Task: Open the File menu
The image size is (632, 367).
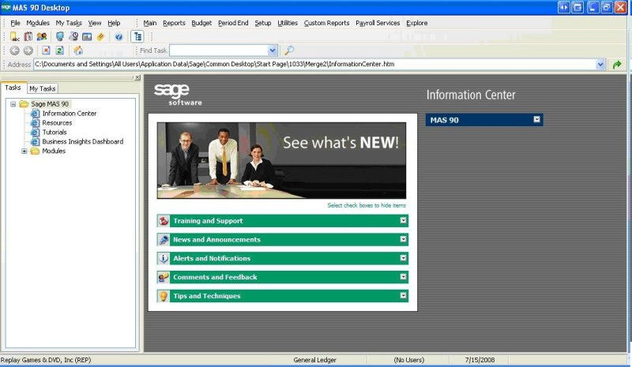Action: click(x=15, y=23)
